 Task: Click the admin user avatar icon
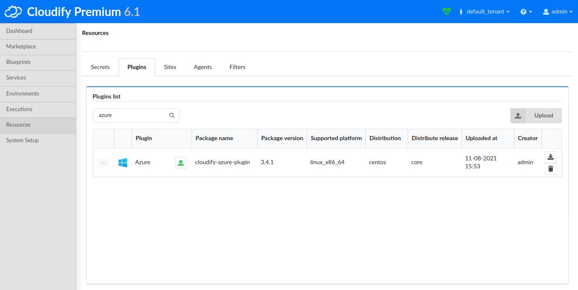click(545, 11)
